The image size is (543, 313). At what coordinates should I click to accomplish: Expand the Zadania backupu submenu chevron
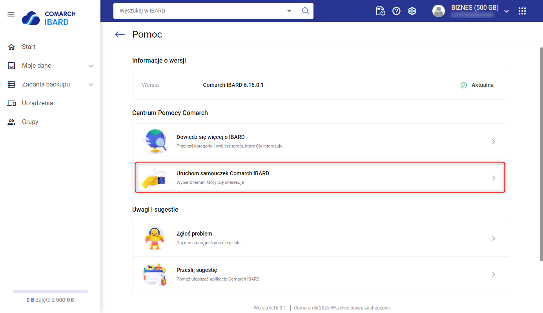point(91,85)
